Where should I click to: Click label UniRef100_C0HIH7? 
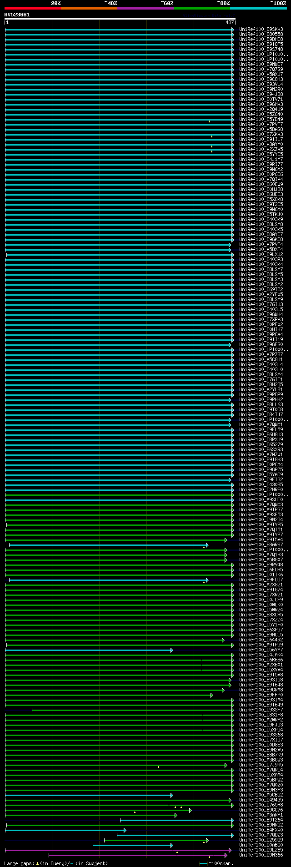click(261, 329)
